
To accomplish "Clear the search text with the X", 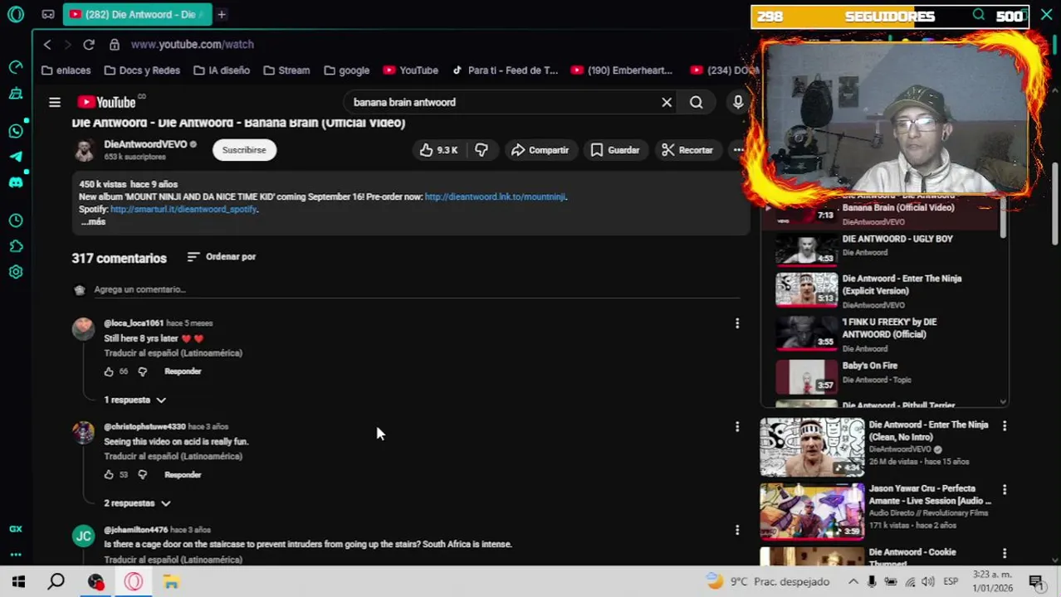I will (667, 102).
